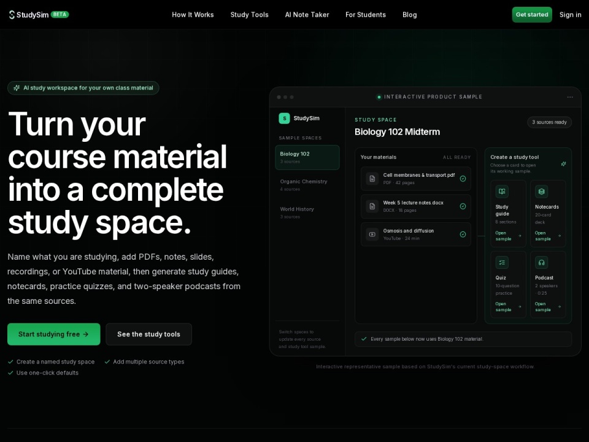Open the Study Tools menu item

pos(250,15)
